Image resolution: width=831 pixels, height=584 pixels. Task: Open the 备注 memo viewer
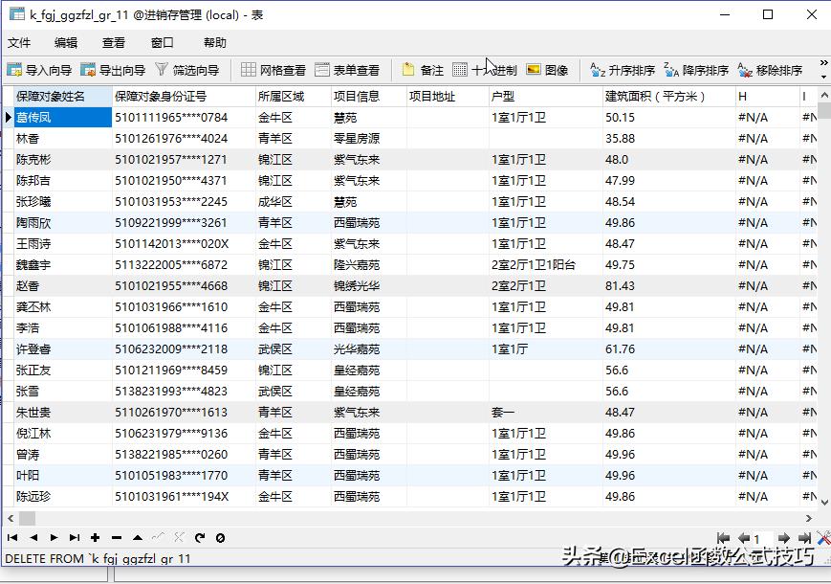[426, 68]
